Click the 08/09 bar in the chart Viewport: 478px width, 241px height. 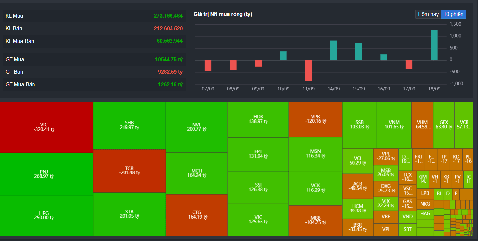click(x=233, y=65)
